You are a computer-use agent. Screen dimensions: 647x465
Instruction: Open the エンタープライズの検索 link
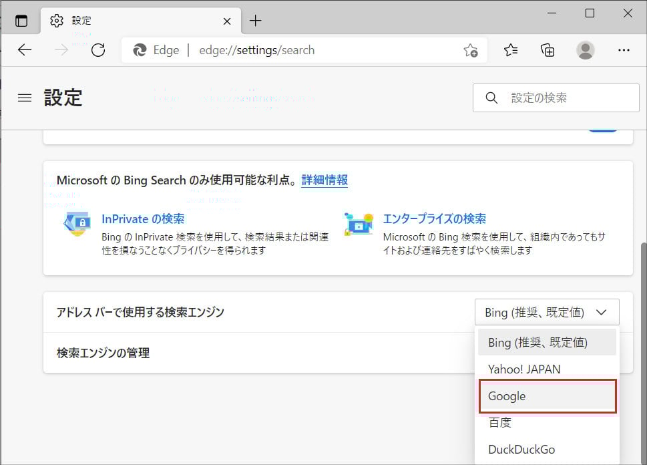[435, 219]
